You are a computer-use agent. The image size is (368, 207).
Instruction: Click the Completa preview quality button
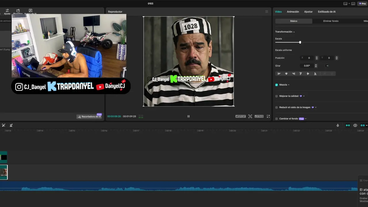pyautogui.click(x=241, y=116)
